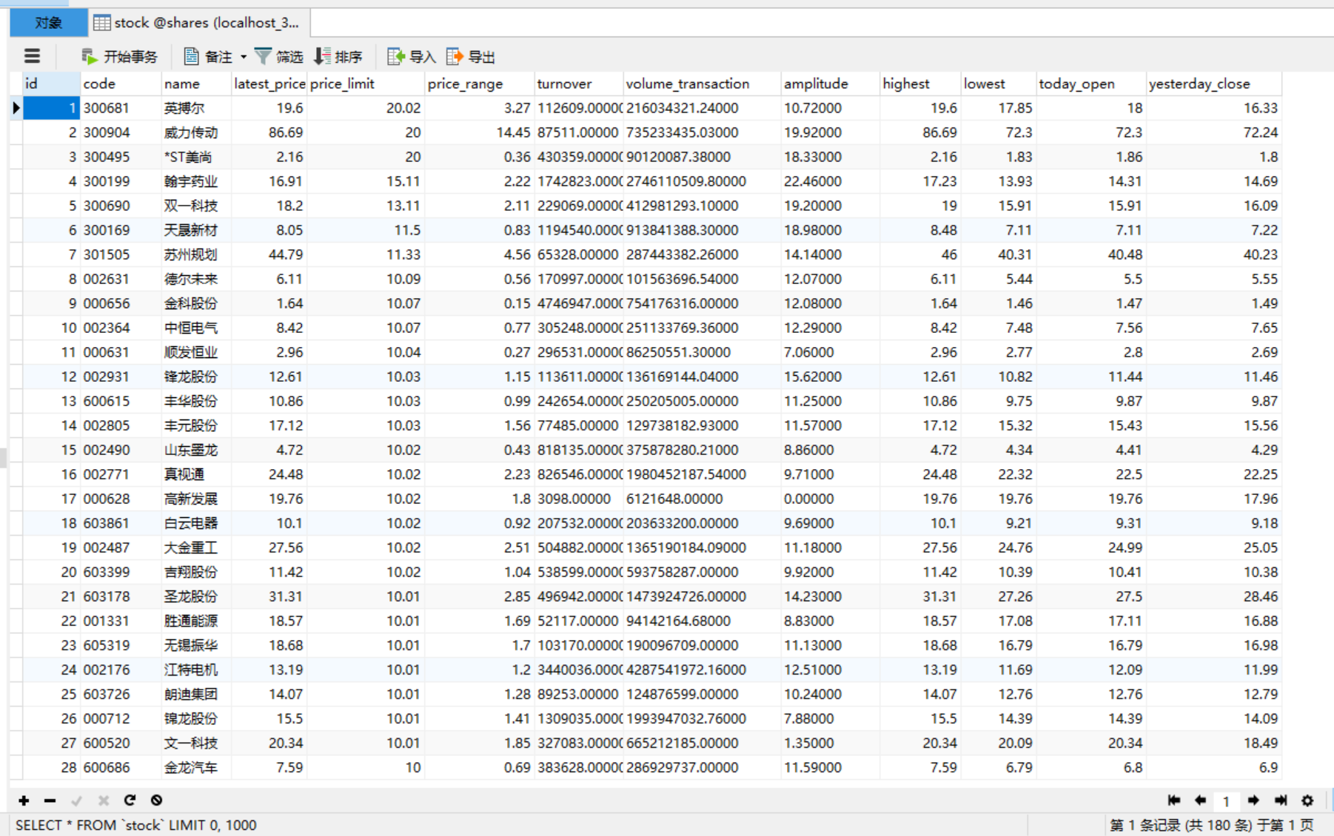Click the apply changes checkmark icon
1334x836 pixels.
pyautogui.click(x=76, y=800)
